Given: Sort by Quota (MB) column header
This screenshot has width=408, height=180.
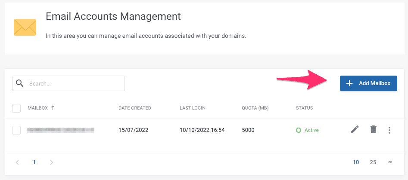Looking at the screenshot, I should coord(255,108).
